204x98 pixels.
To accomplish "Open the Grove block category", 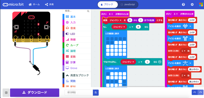I will tap(77, 68).
